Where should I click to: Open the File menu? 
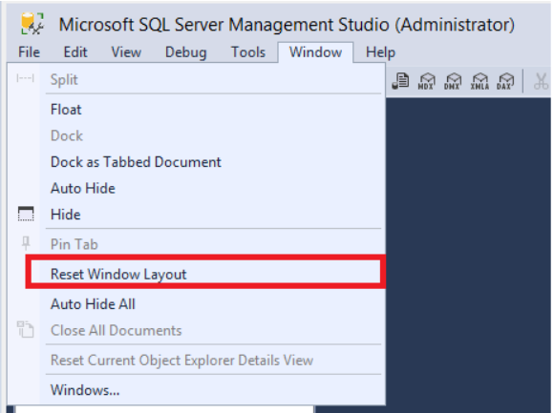(x=29, y=52)
